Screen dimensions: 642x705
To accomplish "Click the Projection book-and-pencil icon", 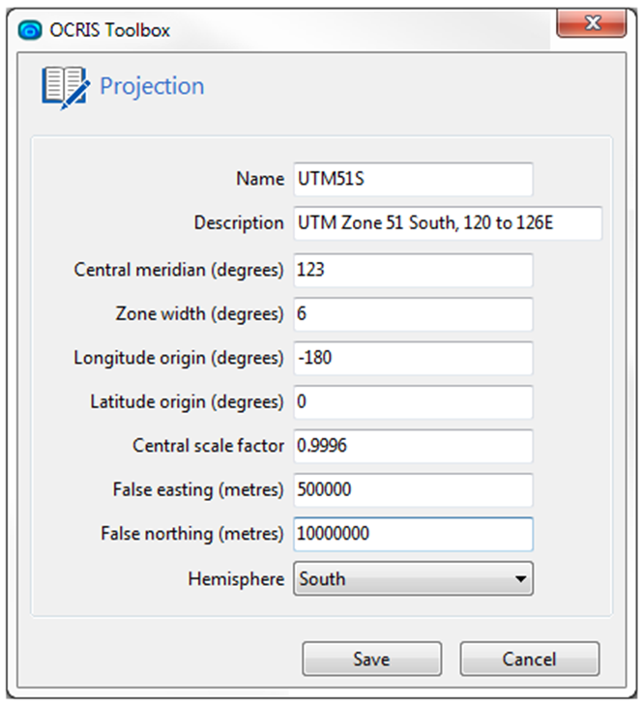I will coord(66,87).
